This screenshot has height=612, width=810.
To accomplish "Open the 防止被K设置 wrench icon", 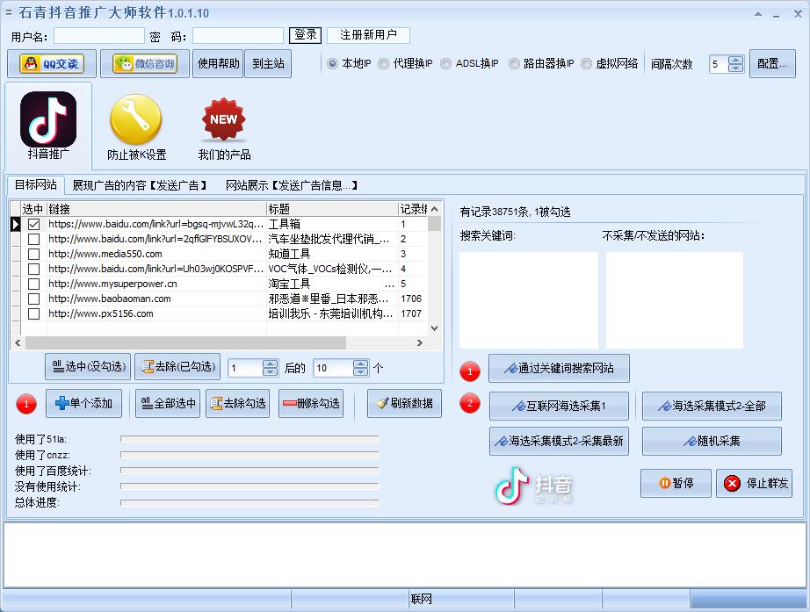I will point(136,127).
